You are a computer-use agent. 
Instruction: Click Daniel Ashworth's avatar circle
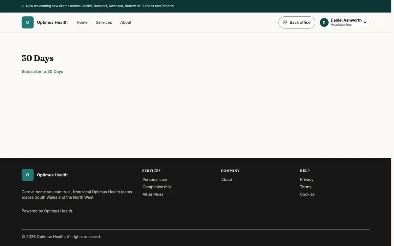point(324,22)
